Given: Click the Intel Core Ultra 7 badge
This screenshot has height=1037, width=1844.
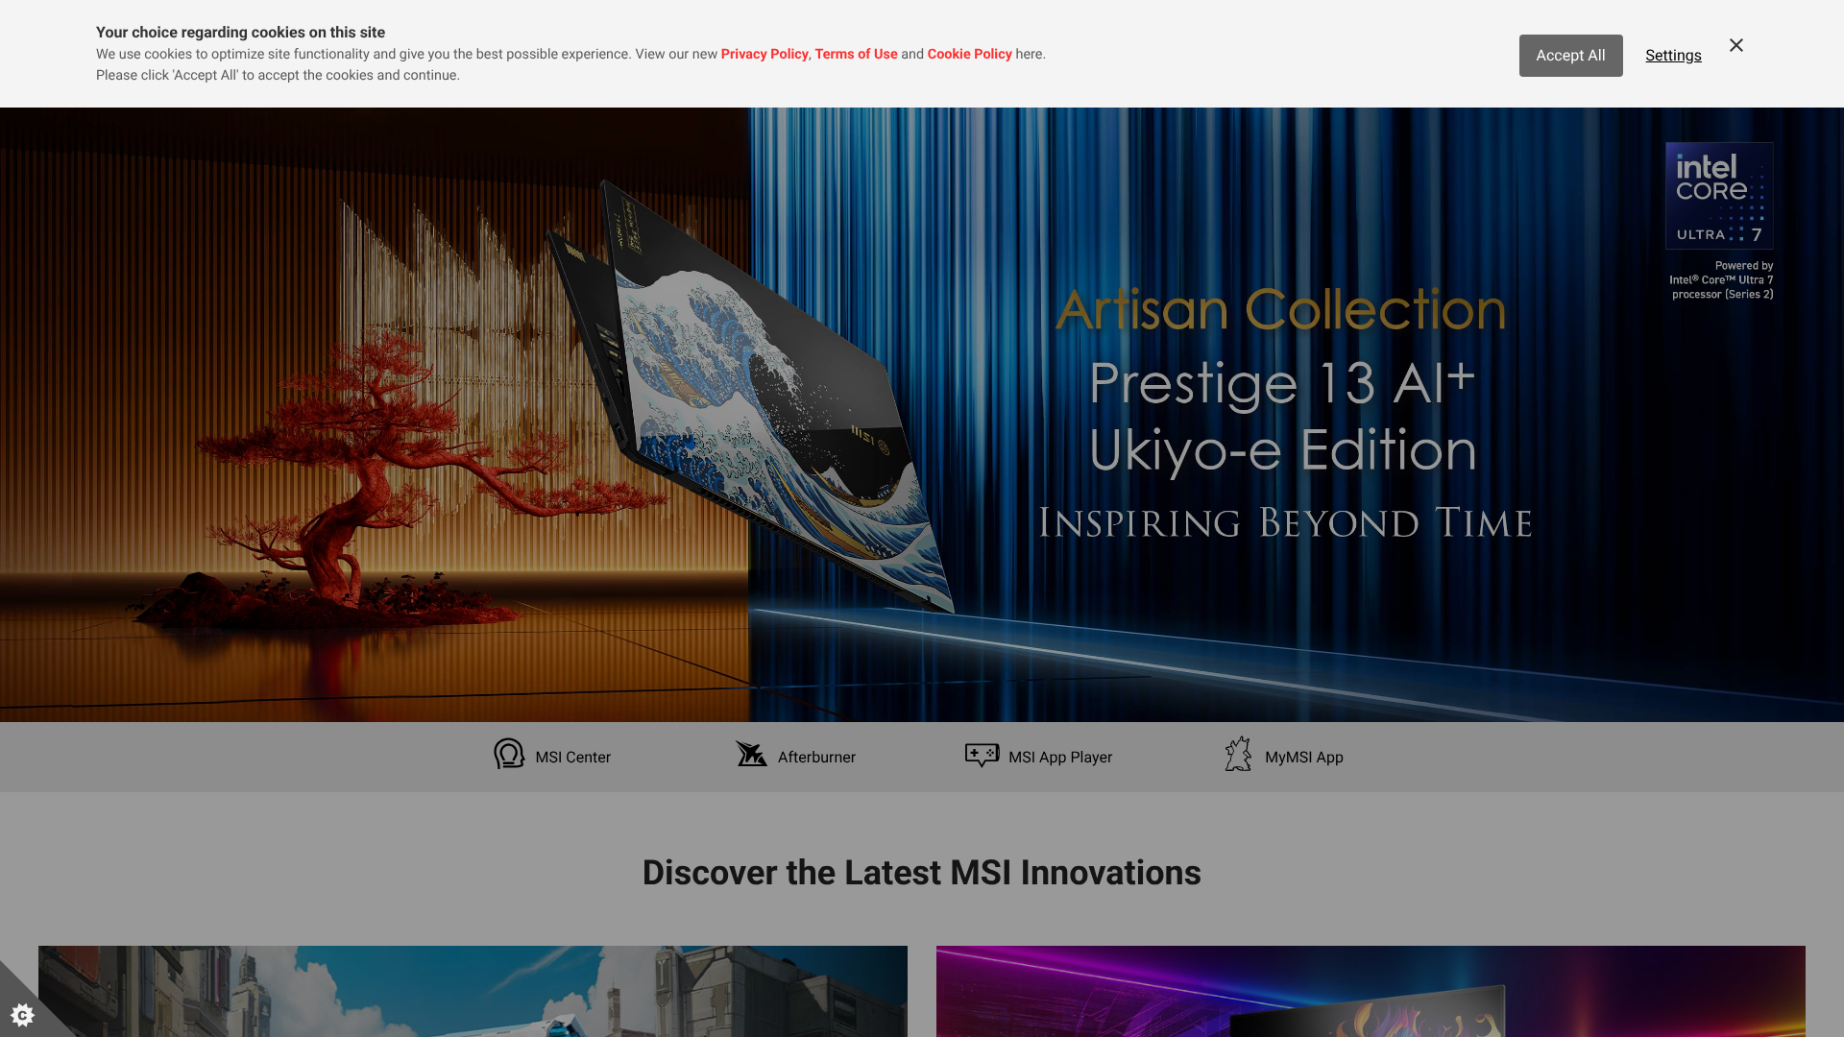Looking at the screenshot, I should [1719, 197].
